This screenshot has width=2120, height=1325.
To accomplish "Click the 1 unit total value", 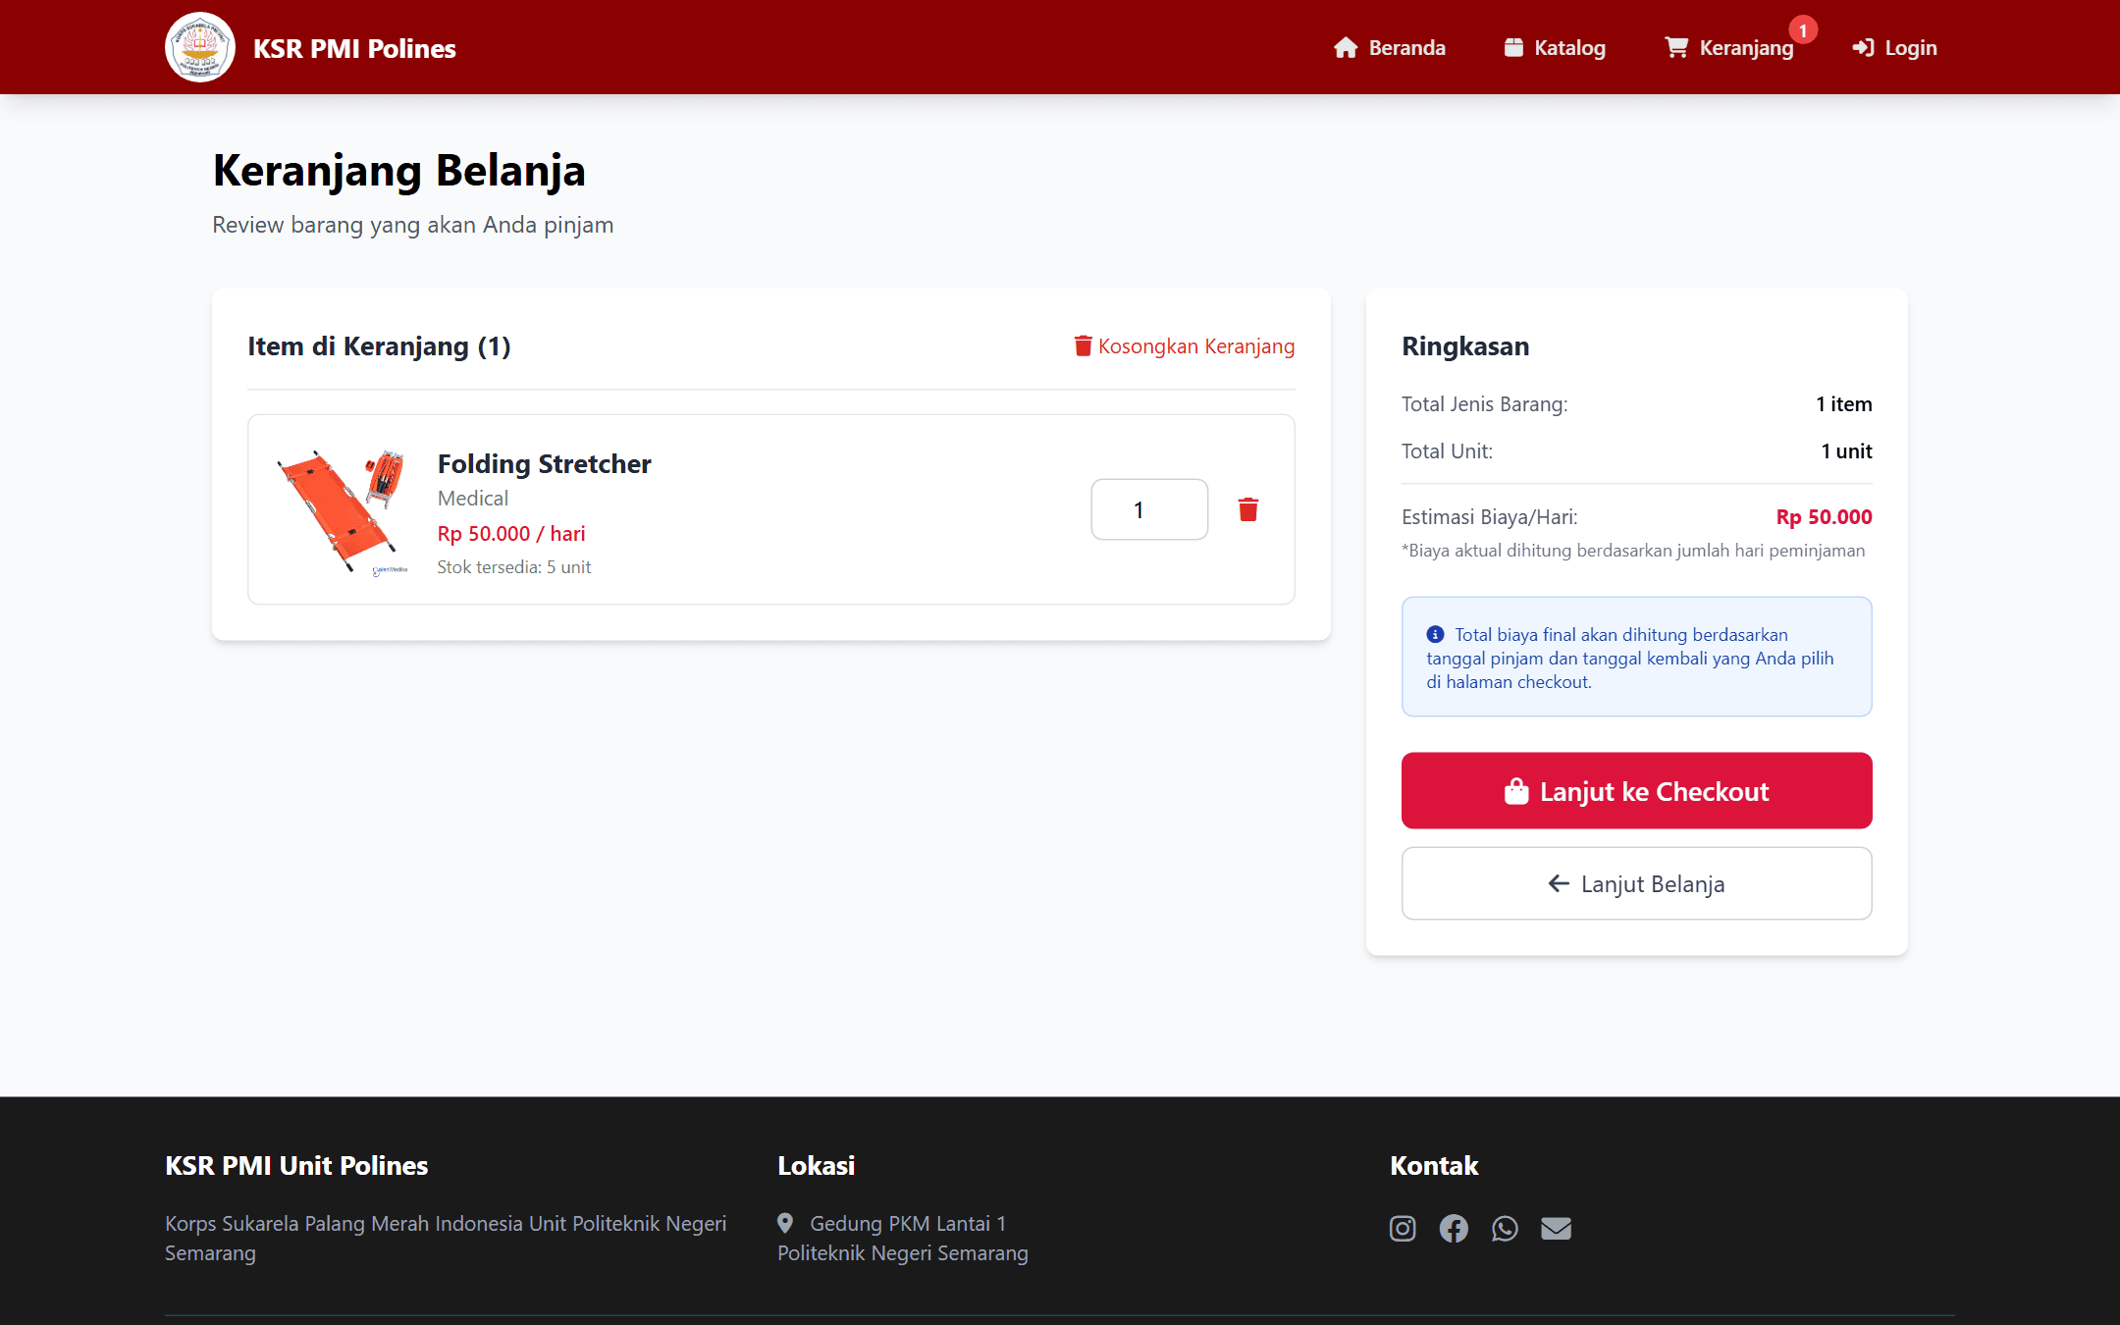I will point(1846,450).
